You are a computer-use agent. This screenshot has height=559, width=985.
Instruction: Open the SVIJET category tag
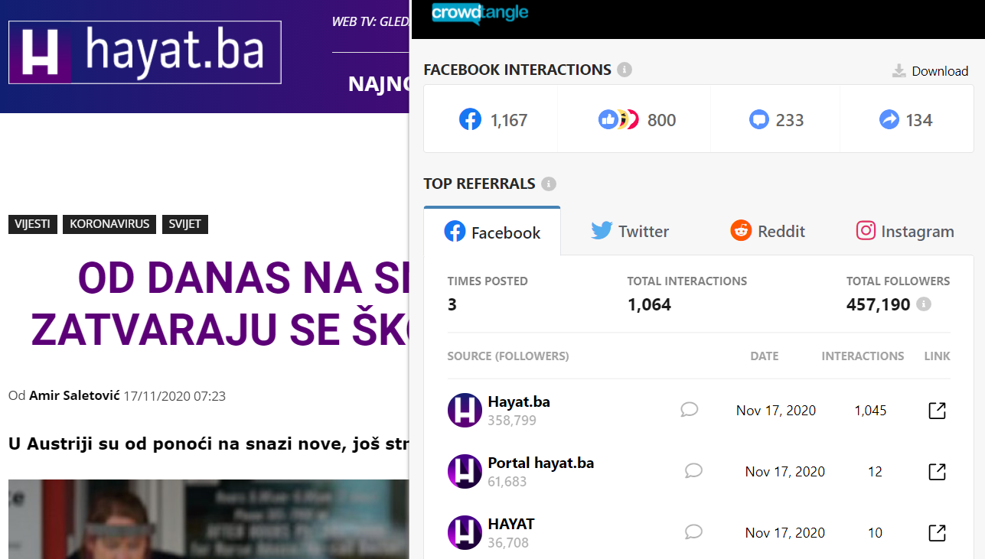[185, 224]
